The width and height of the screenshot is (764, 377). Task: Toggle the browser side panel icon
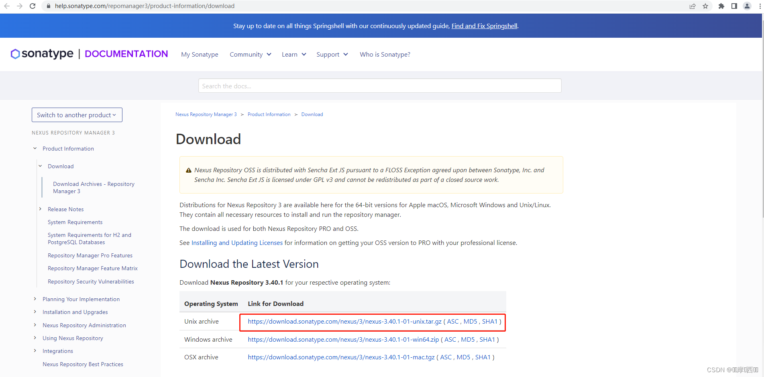pyautogui.click(x=734, y=6)
